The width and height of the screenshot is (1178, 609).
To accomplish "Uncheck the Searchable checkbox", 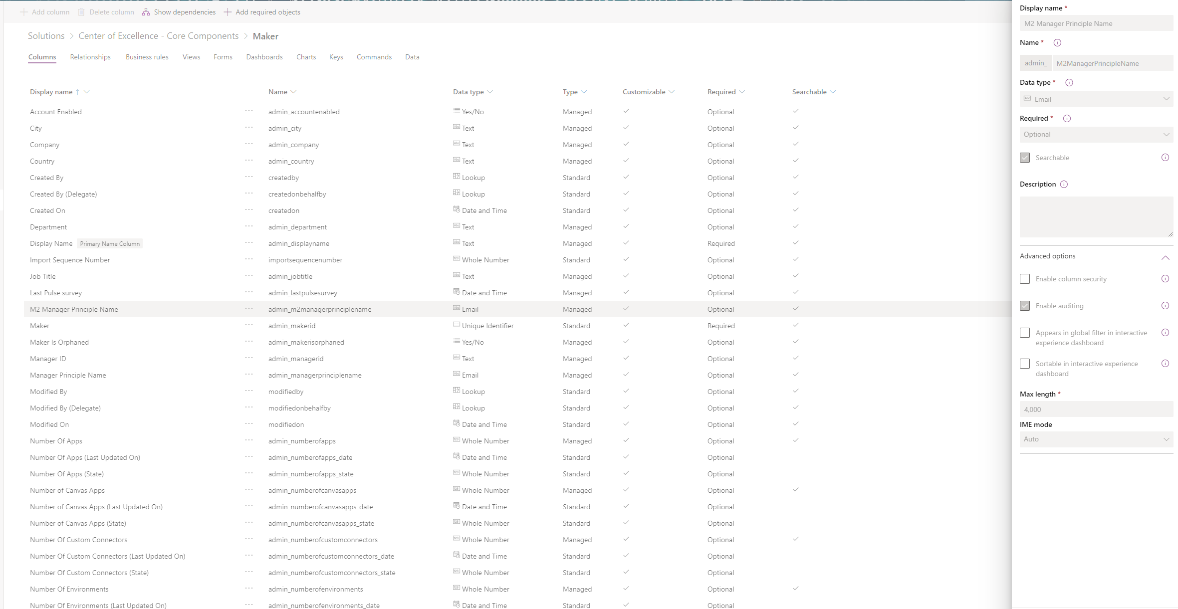I will pyautogui.click(x=1025, y=157).
